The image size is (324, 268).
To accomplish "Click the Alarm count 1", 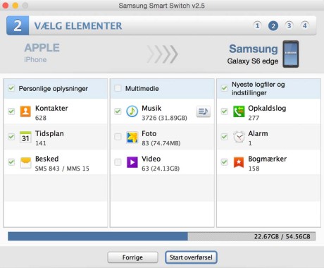I will point(250,143).
